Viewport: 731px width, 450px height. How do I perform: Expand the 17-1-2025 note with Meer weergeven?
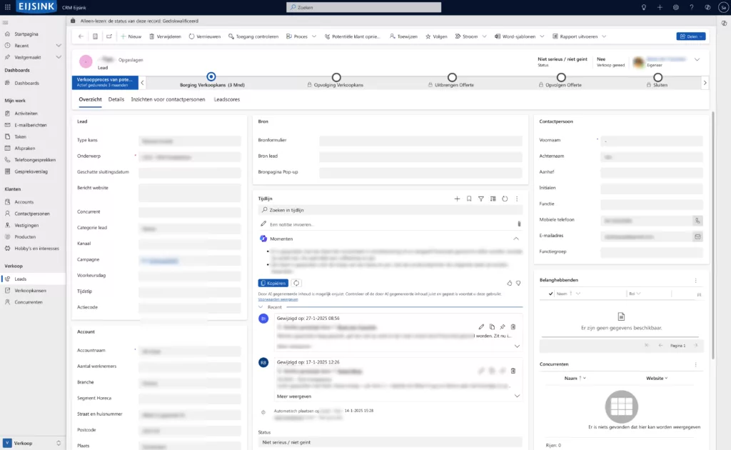tap(294, 396)
